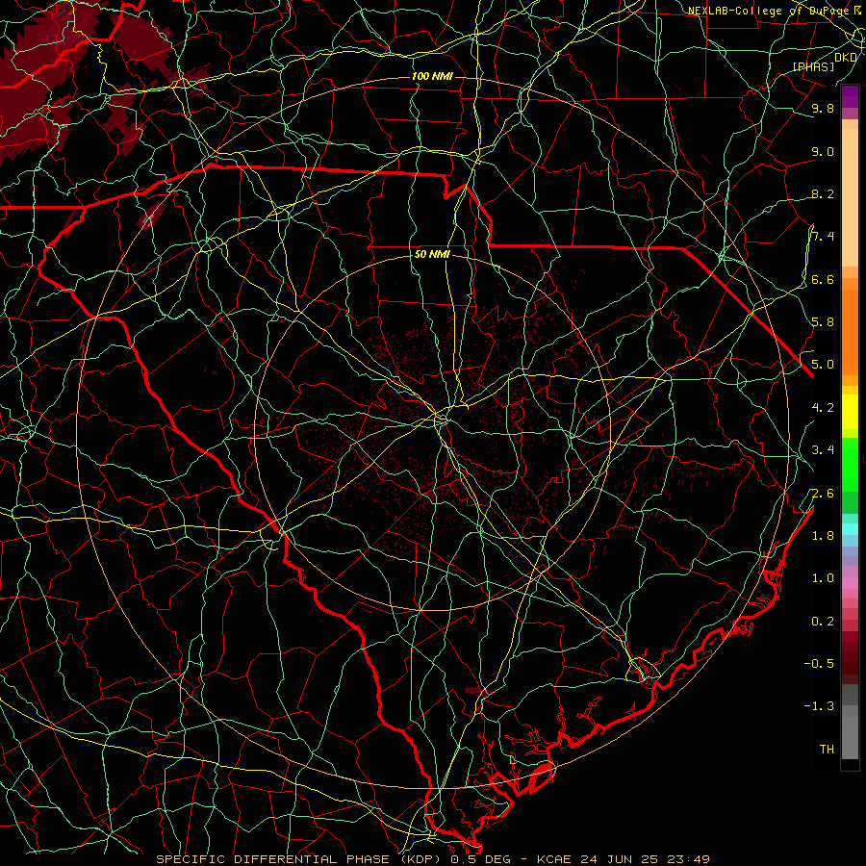The height and width of the screenshot is (866, 866).
Task: Click the 5.0 value on the color scale
Action: coord(823,365)
